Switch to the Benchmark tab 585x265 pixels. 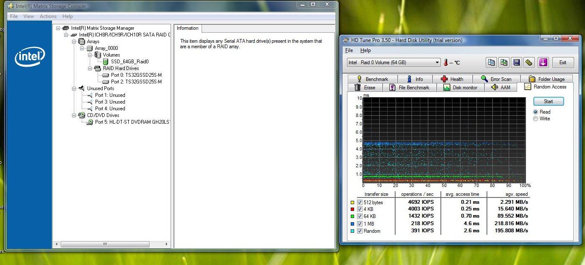coord(372,79)
